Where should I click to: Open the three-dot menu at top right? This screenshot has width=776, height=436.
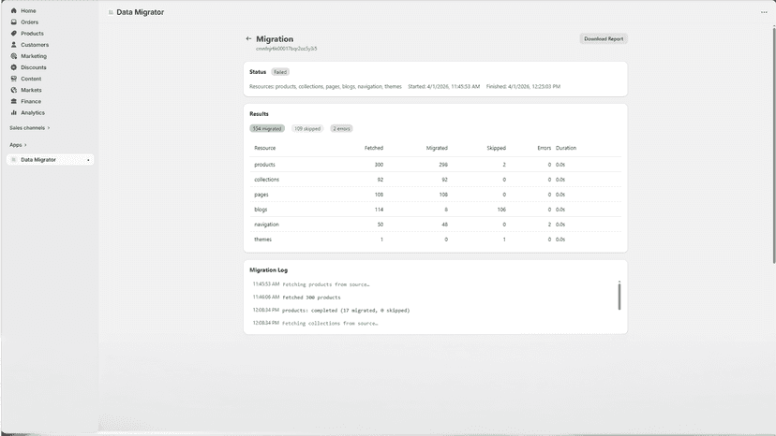[764, 12]
